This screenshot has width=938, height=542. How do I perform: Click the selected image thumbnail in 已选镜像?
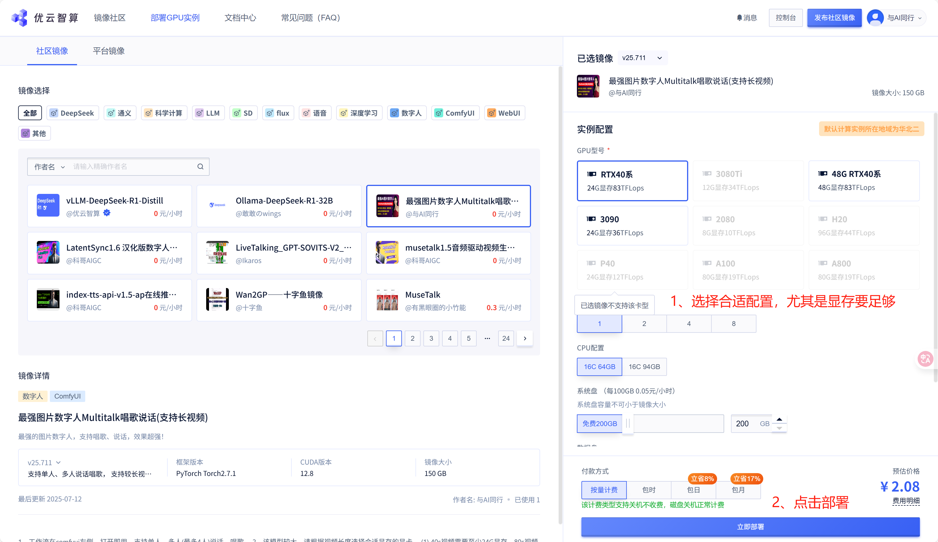[x=588, y=86]
